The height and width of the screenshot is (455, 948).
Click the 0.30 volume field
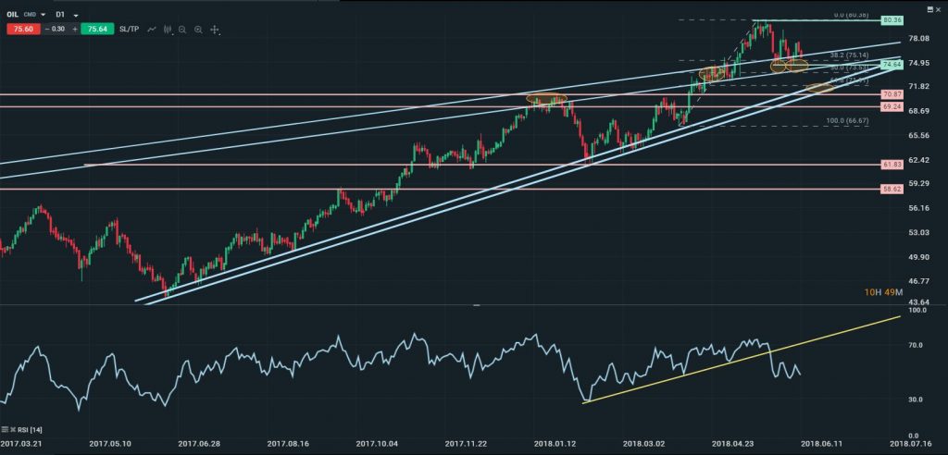[x=58, y=30]
